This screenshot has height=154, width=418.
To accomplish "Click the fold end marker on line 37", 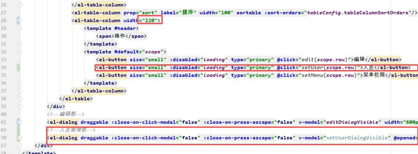I will (x=20, y=91).
